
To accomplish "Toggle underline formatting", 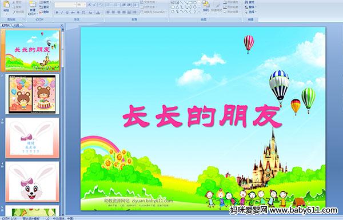I will (x=67, y=13).
